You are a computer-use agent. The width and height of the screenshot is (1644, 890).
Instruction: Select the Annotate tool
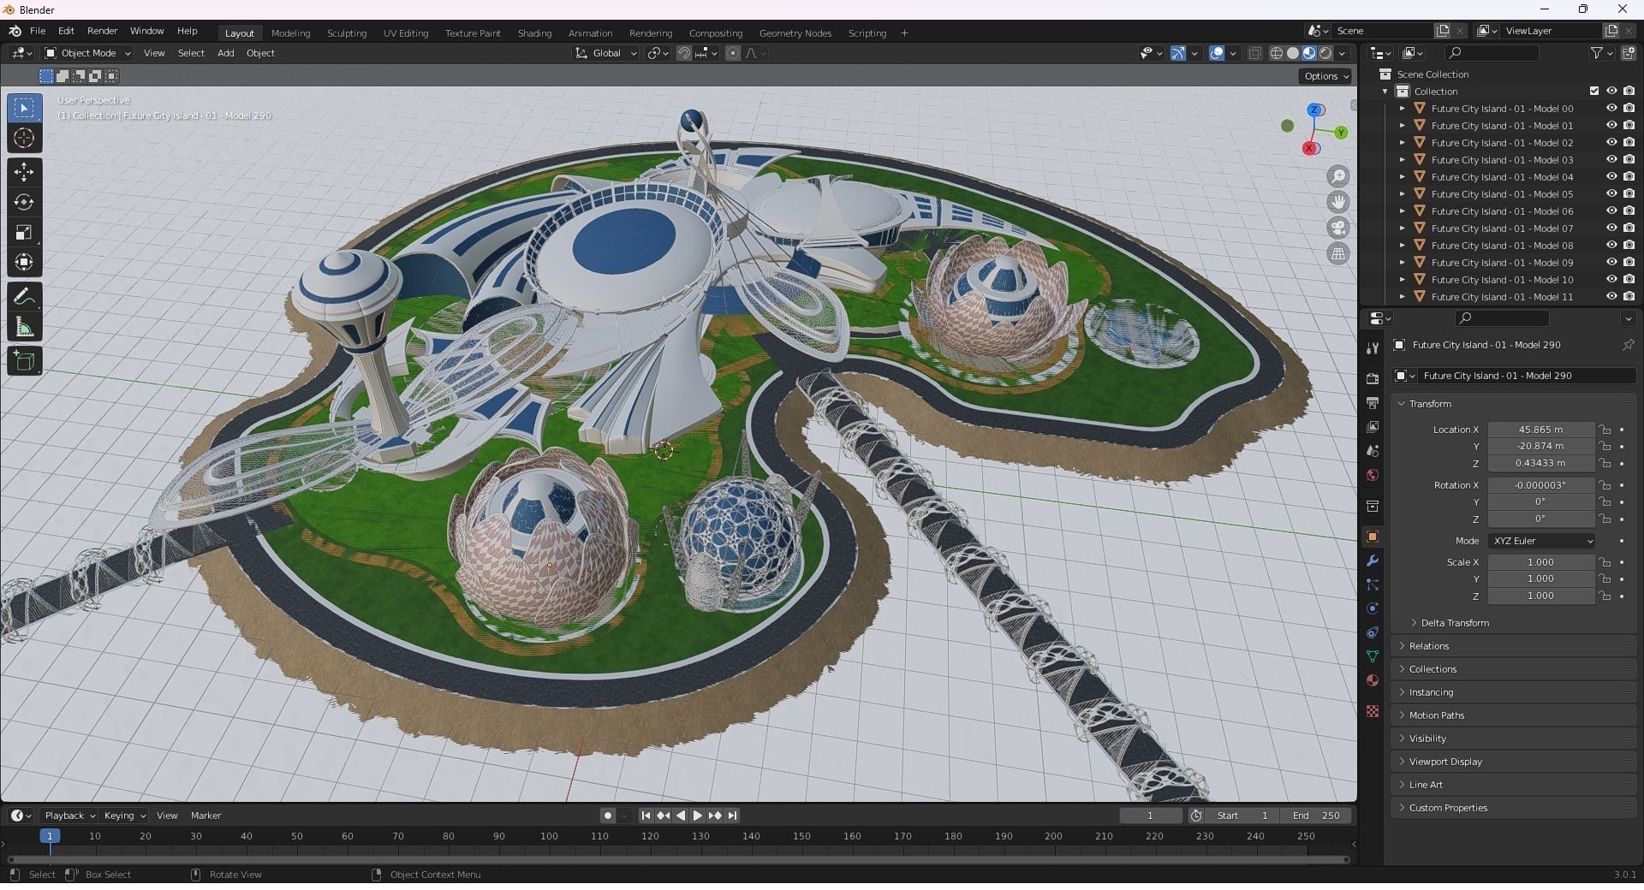(x=24, y=296)
